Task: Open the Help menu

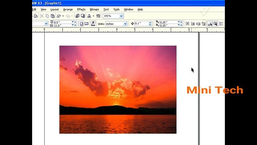Action: [140, 10]
